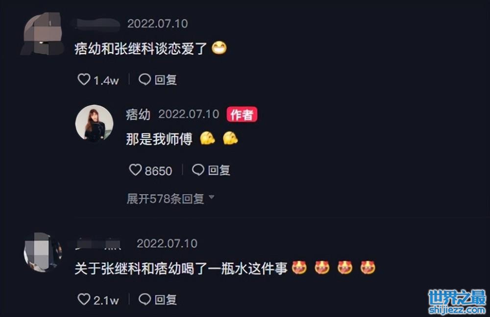Click 回复 under the author's reply
The image size is (490, 317).
(x=220, y=170)
